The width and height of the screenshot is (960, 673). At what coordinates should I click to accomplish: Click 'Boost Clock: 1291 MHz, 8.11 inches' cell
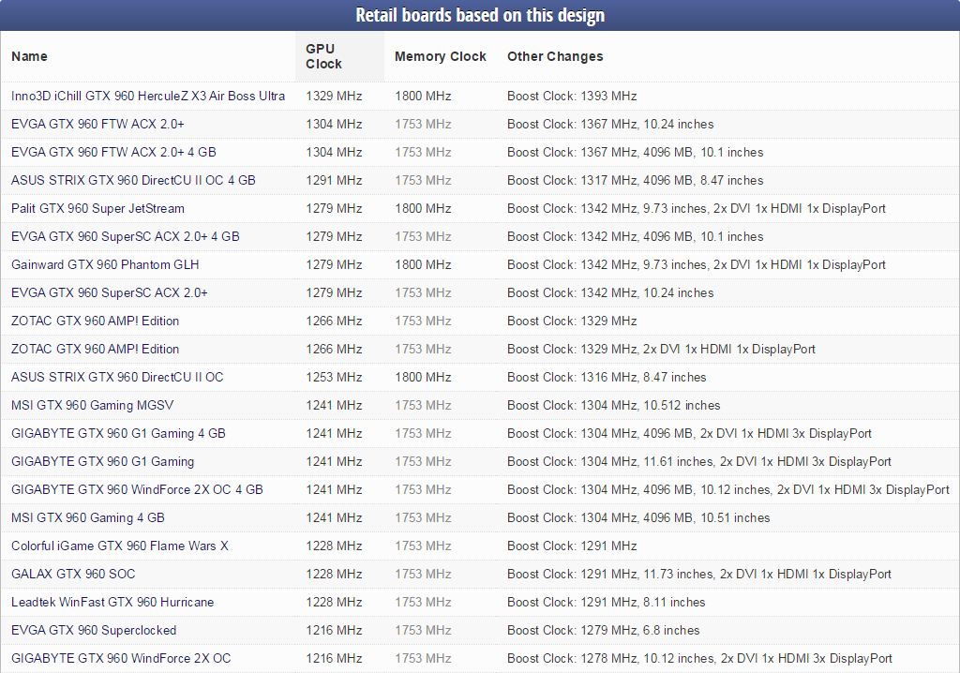click(607, 603)
